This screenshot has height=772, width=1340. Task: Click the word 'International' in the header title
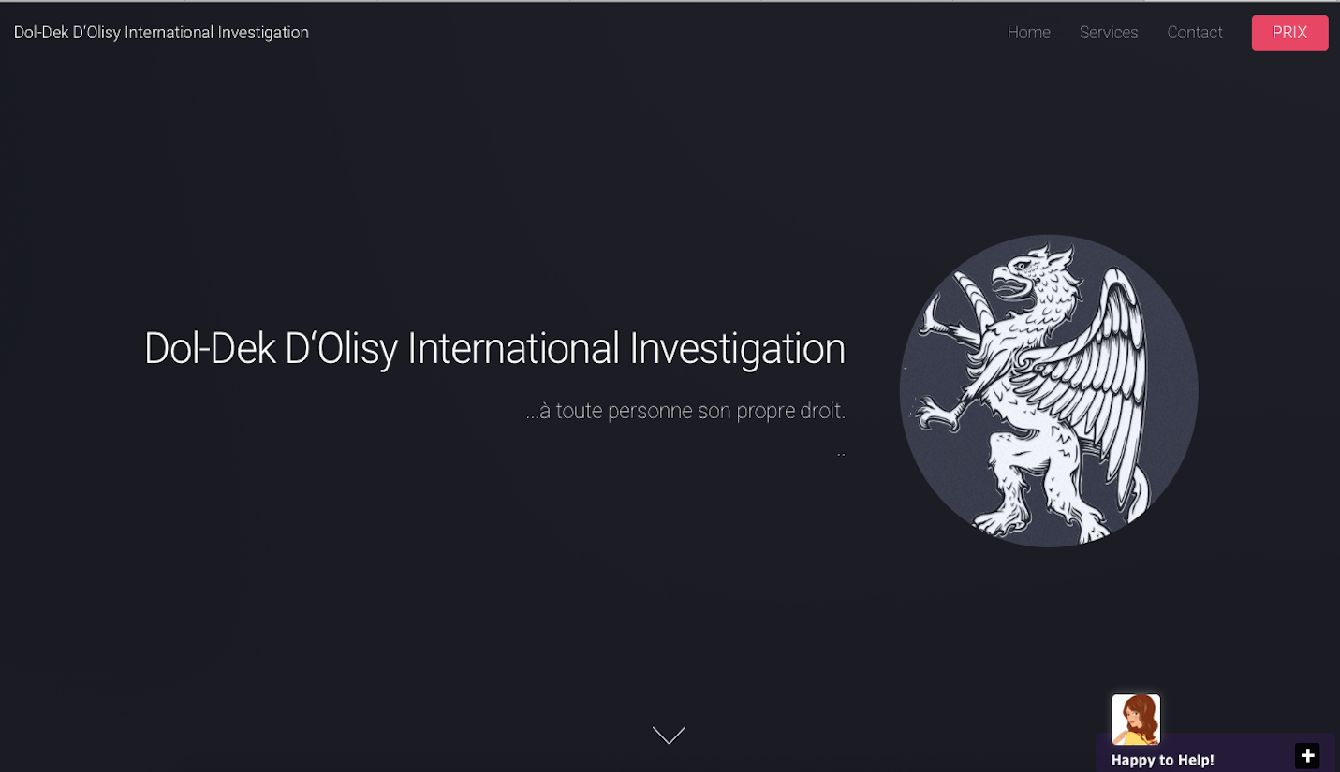169,33
